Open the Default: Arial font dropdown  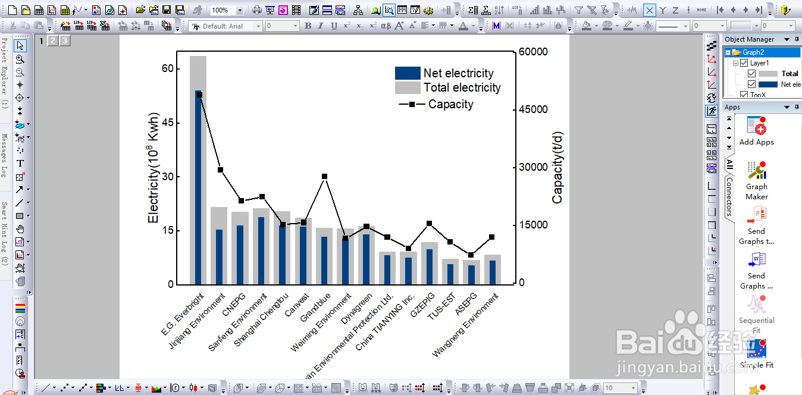coord(258,26)
